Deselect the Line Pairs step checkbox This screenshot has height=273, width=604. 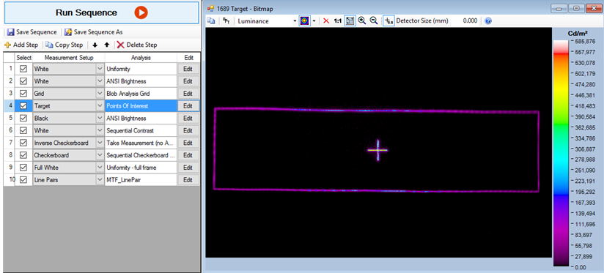click(23, 180)
